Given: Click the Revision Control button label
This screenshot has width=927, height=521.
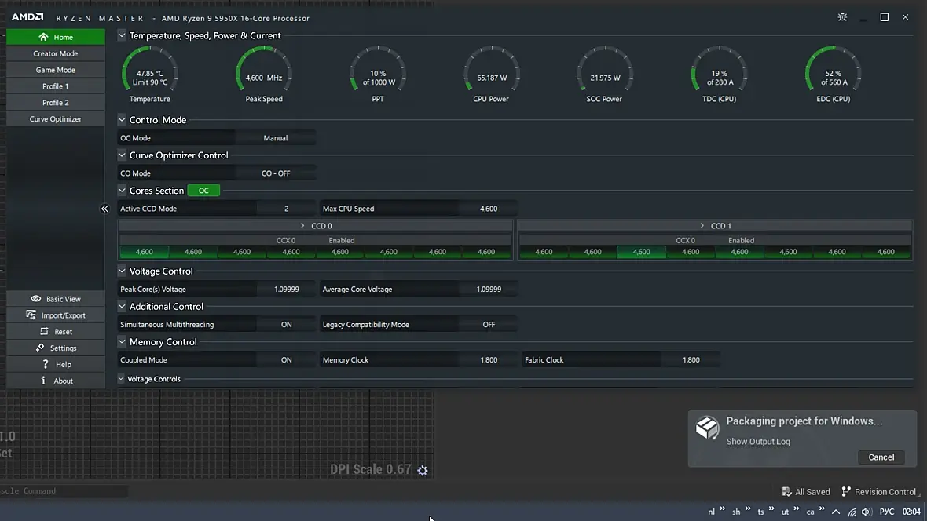Looking at the screenshot, I should point(885,491).
